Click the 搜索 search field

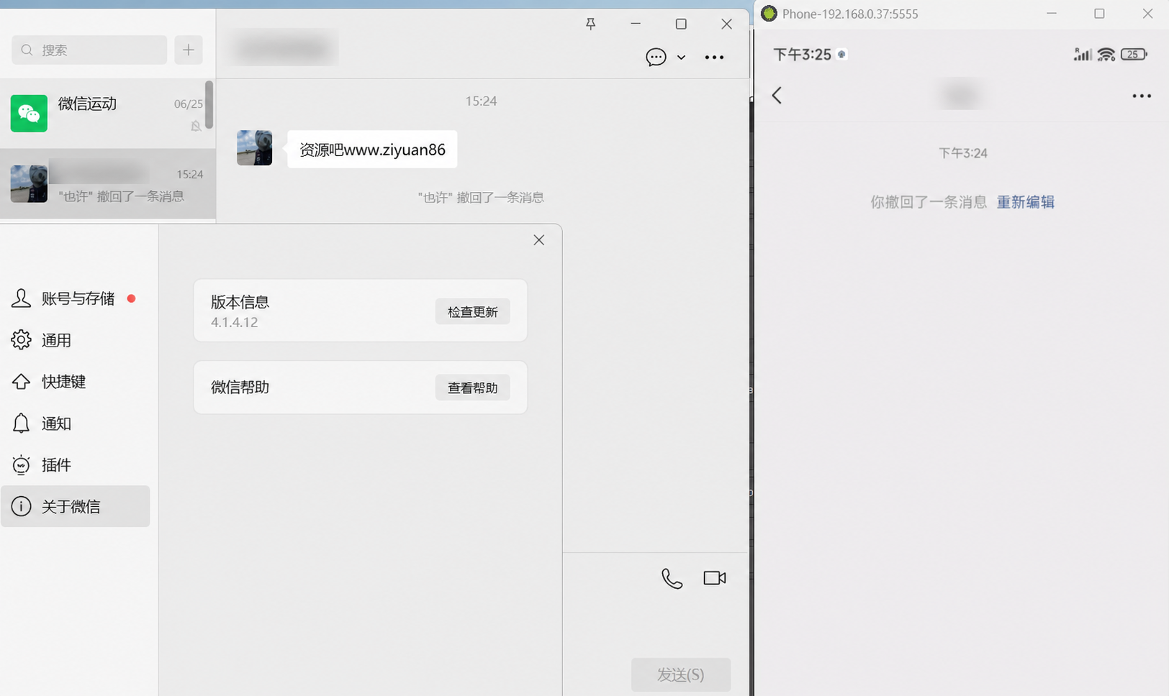pyautogui.click(x=89, y=50)
